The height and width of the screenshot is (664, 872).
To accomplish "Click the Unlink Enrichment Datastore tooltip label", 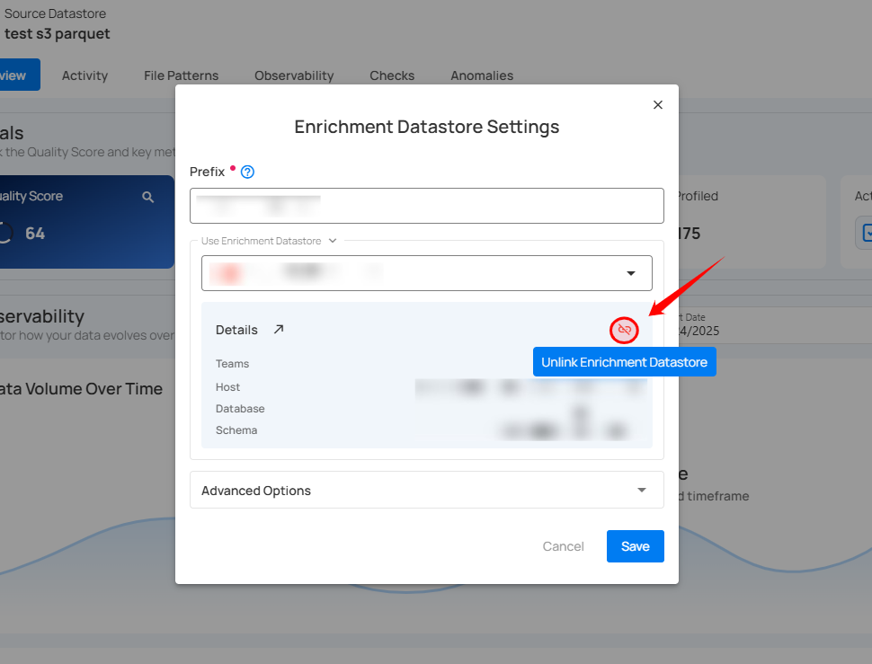I will pos(624,362).
